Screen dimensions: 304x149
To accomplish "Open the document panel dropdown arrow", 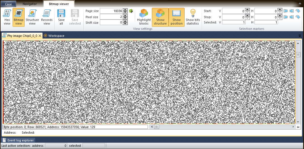I will (300, 36).
